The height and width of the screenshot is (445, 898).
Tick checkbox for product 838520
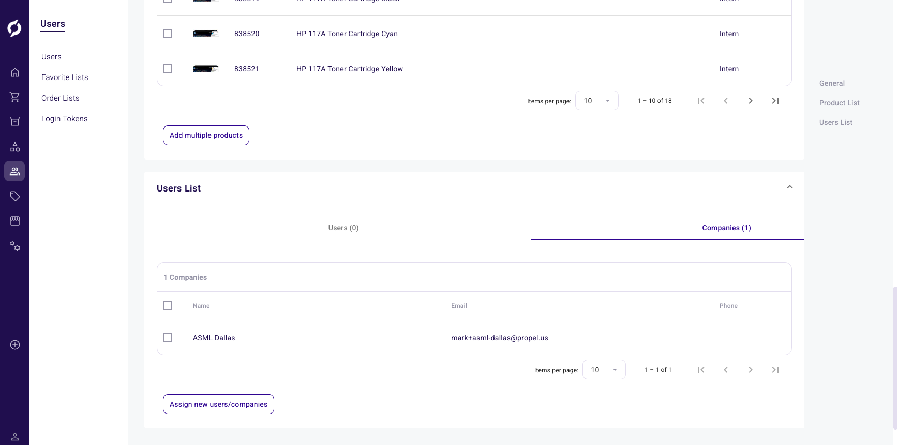(168, 34)
